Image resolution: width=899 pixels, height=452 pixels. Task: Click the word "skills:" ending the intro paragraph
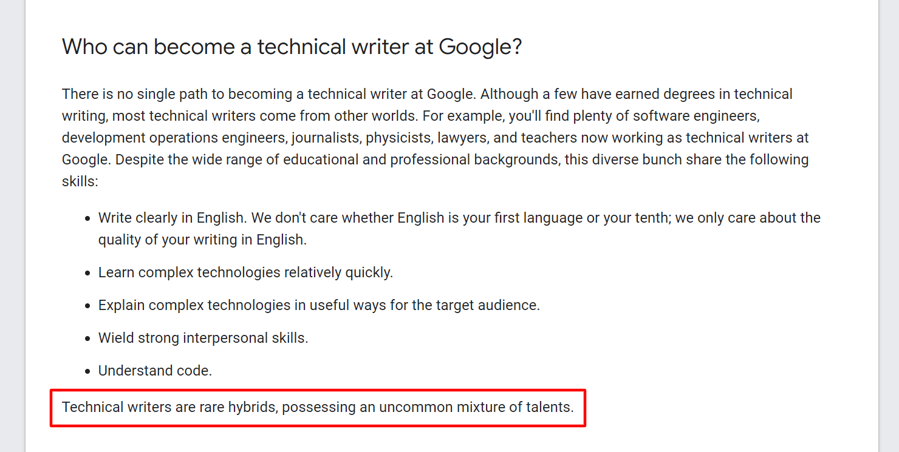(x=80, y=181)
